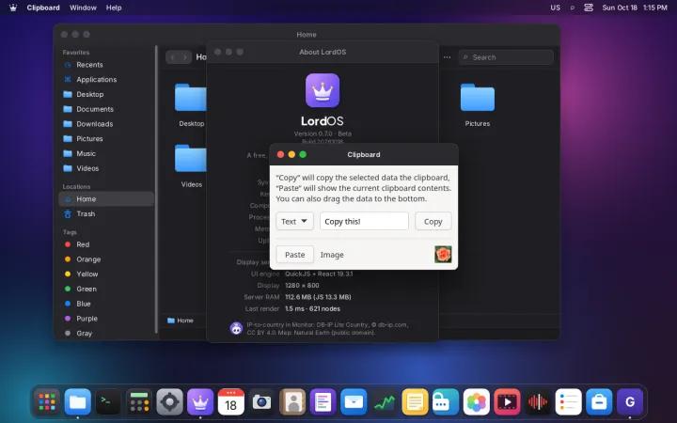Open the blue store bag dock icon

599,402
